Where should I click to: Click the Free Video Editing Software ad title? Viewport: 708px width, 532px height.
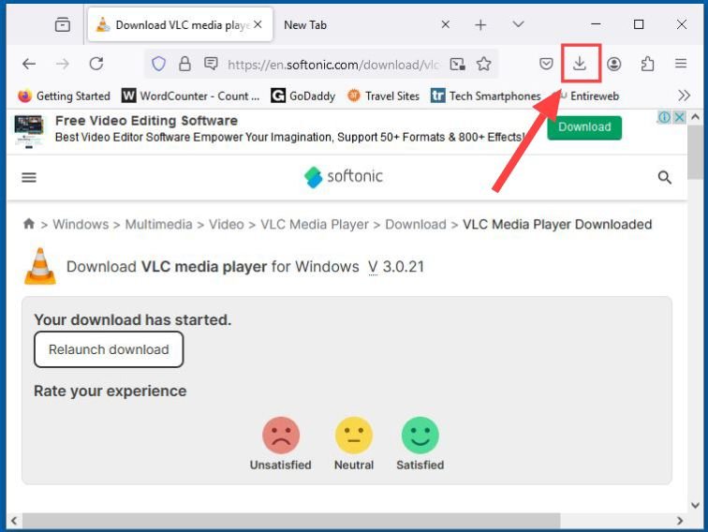tap(146, 121)
